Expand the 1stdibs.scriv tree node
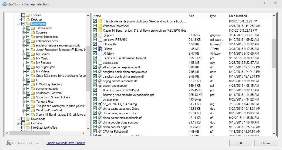The image size is (282, 150). [x=23, y=28]
